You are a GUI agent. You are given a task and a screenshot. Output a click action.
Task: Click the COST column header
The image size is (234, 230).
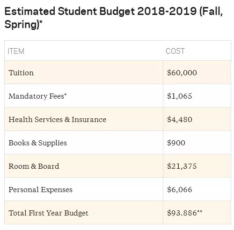click(175, 51)
